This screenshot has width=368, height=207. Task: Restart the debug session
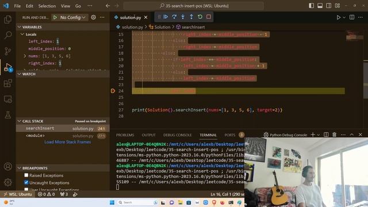click(x=200, y=17)
